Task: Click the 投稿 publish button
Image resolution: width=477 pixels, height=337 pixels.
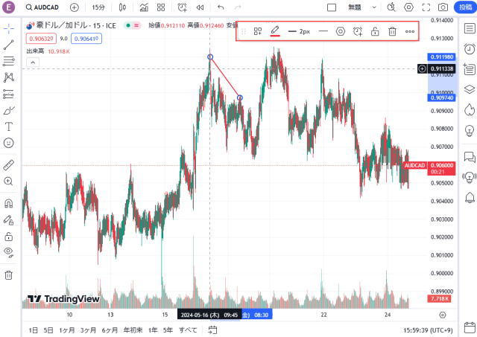Action: (x=465, y=7)
